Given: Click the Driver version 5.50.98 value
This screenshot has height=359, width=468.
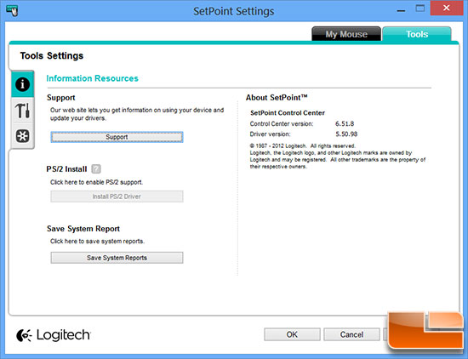Looking at the screenshot, I should point(346,134).
